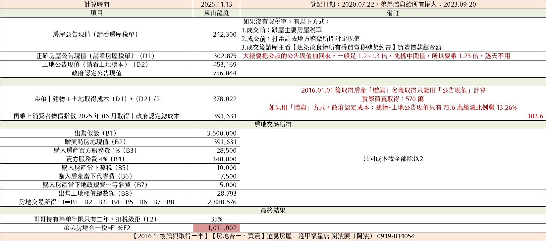
Task: Click the value 378,022
Action: tap(225, 99)
